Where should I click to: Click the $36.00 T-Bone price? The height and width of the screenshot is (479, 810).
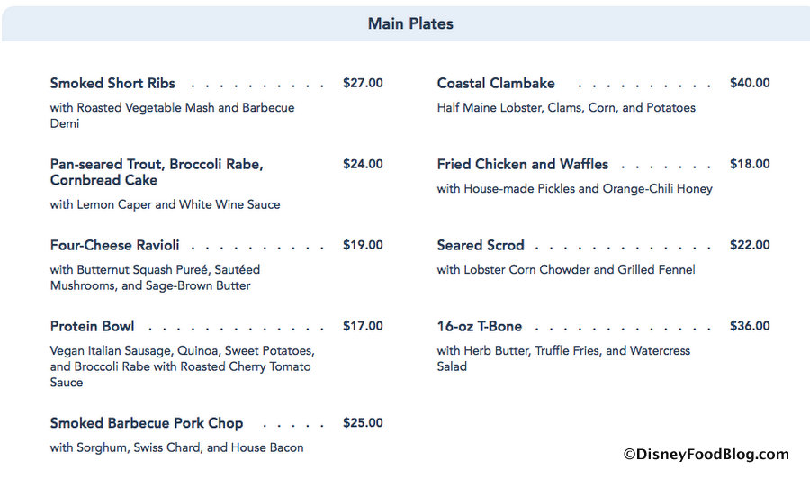(750, 326)
